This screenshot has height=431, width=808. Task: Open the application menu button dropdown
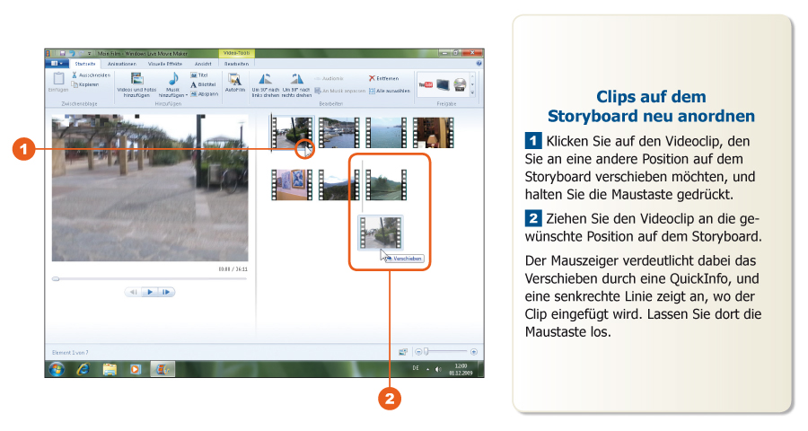(x=57, y=64)
